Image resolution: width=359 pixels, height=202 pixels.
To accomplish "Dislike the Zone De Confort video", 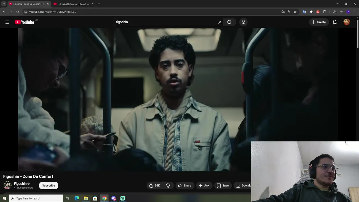I will tap(168, 185).
